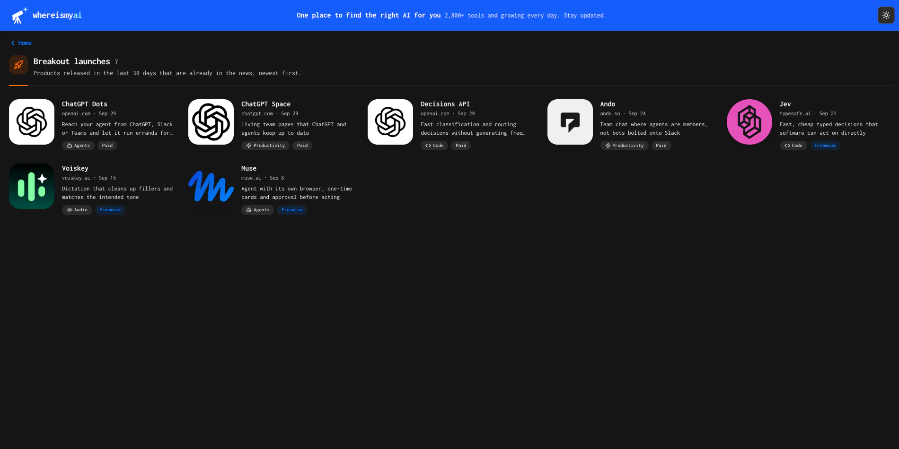Click the Ando description about team chat
Image resolution: width=899 pixels, height=449 pixels.
654,129
